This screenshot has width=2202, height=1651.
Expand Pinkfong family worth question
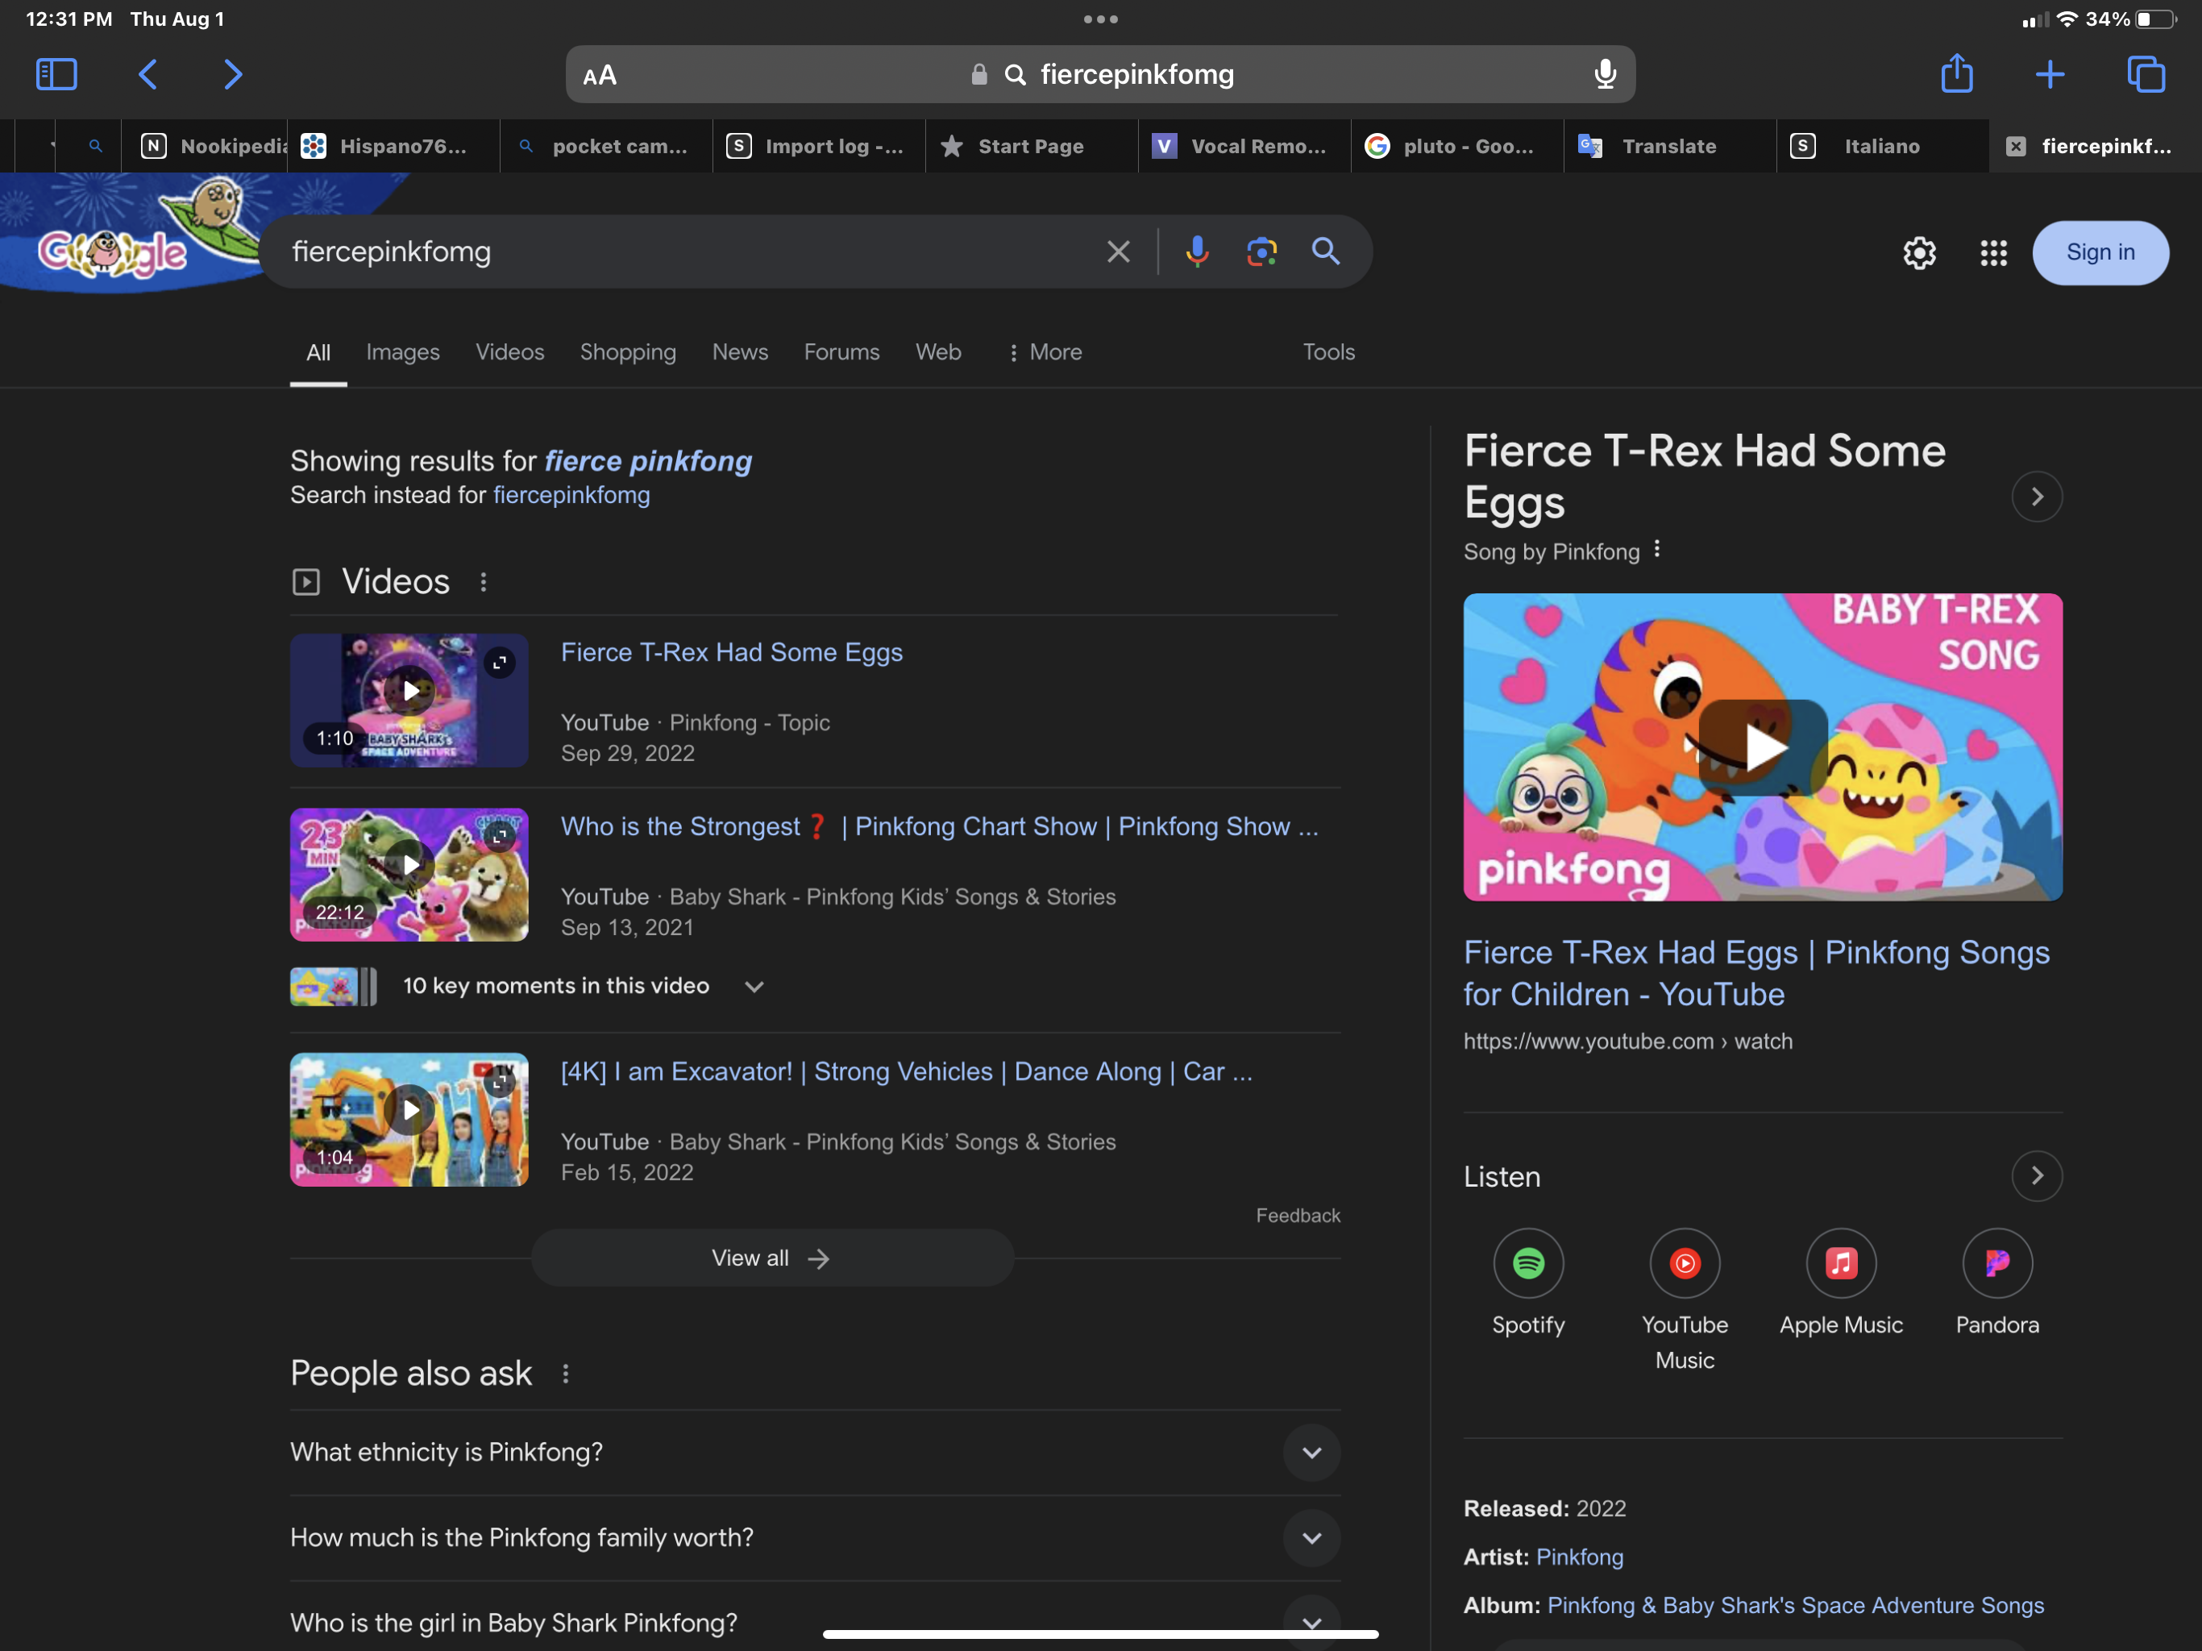1311,1537
